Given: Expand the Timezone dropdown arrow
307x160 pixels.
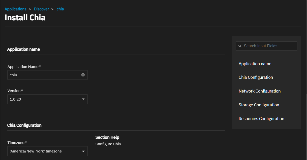Looking at the screenshot, I should (83, 151).
